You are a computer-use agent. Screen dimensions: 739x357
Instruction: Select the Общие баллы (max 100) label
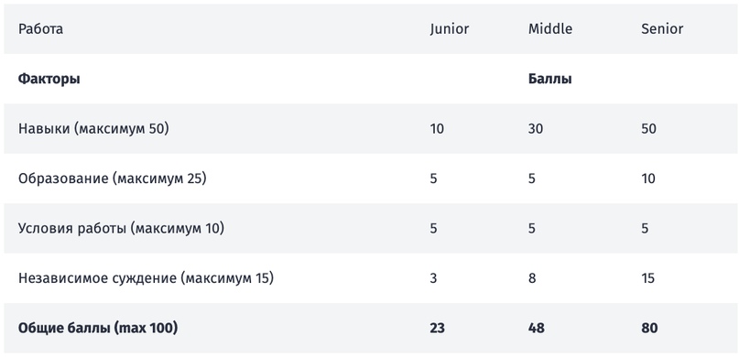tap(98, 329)
